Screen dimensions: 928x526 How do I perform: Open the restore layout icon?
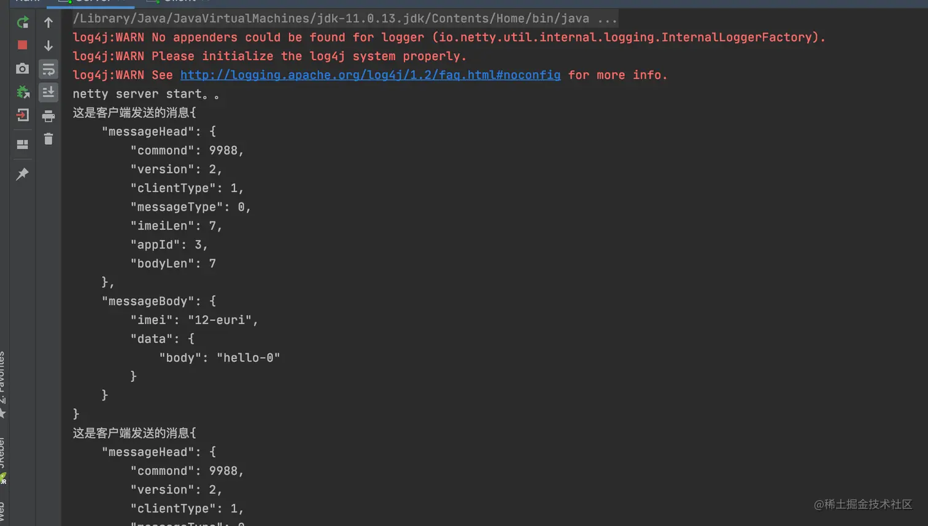click(23, 145)
